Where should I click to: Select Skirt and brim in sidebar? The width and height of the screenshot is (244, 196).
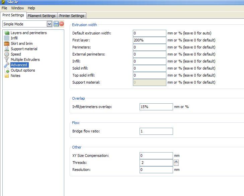click(x=22, y=43)
